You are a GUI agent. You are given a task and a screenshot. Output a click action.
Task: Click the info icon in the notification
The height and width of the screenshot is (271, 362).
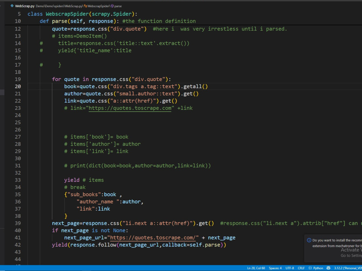point(309,240)
